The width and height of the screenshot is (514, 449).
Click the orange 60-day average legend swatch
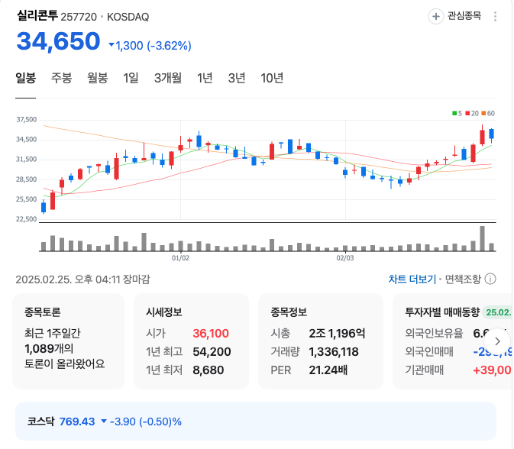pos(483,114)
